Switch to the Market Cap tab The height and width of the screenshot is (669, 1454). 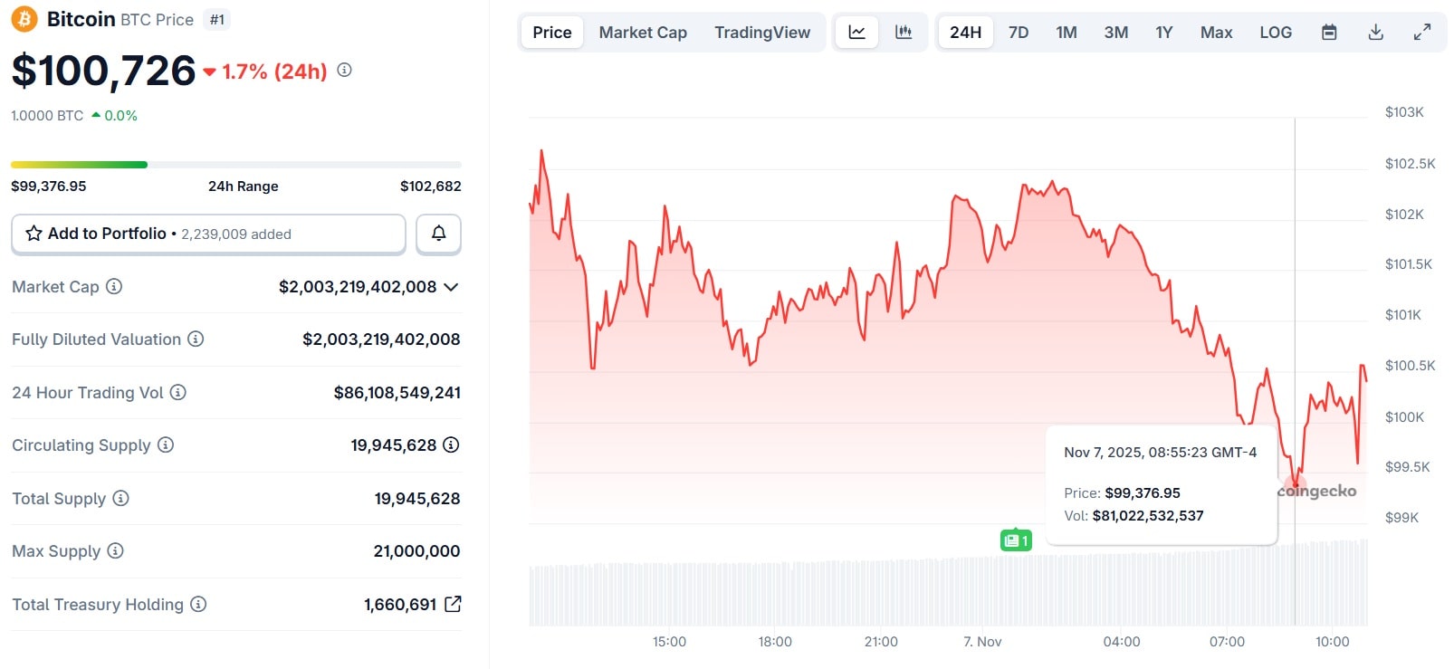[x=643, y=33]
